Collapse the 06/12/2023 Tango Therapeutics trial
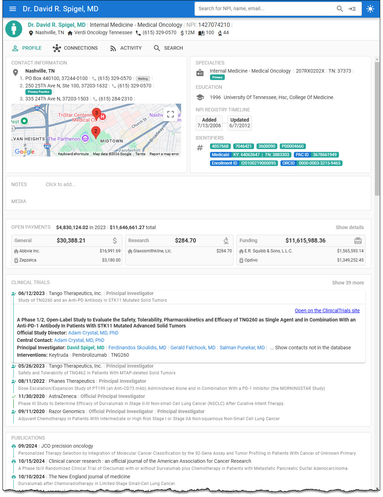383x497 pixels. click(189, 297)
